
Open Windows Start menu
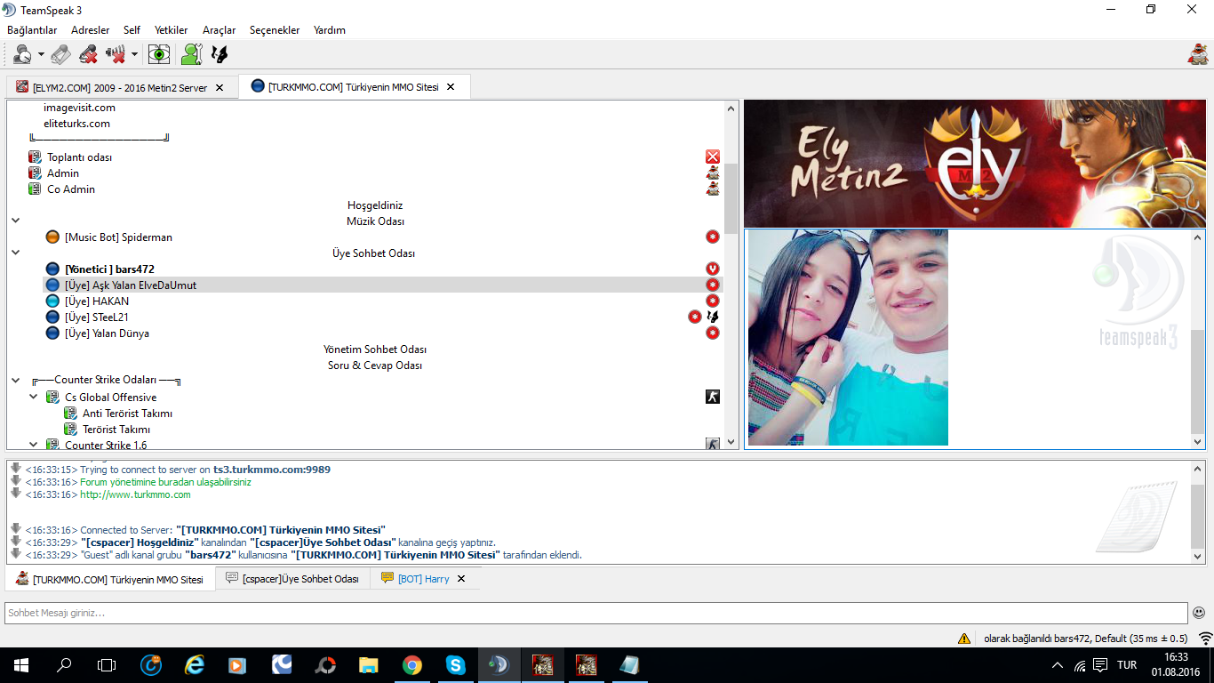tap(20, 664)
